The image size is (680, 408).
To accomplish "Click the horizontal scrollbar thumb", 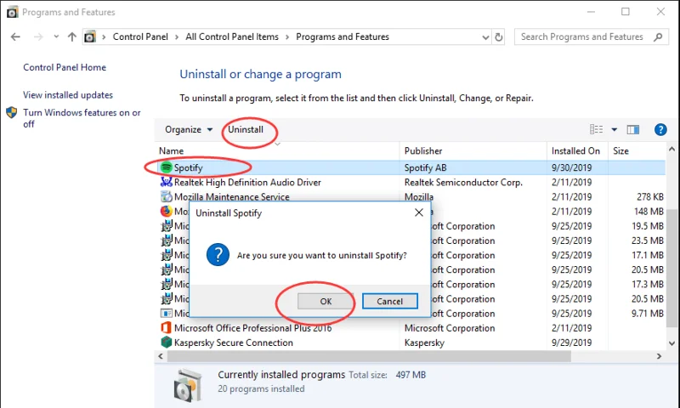I will pyautogui.click(x=369, y=356).
